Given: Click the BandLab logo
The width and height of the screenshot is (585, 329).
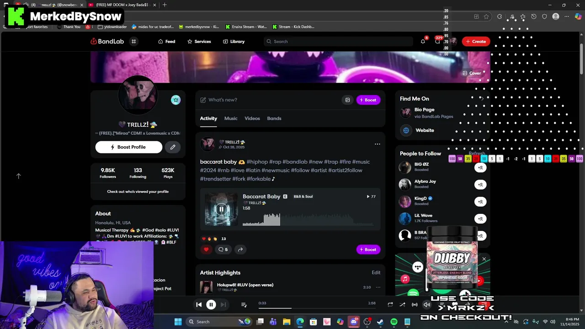Looking at the screenshot, I should (x=107, y=42).
